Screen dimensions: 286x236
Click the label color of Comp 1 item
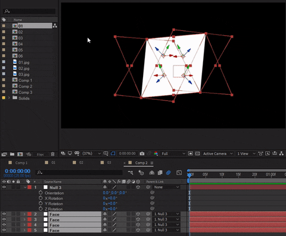click(4, 80)
